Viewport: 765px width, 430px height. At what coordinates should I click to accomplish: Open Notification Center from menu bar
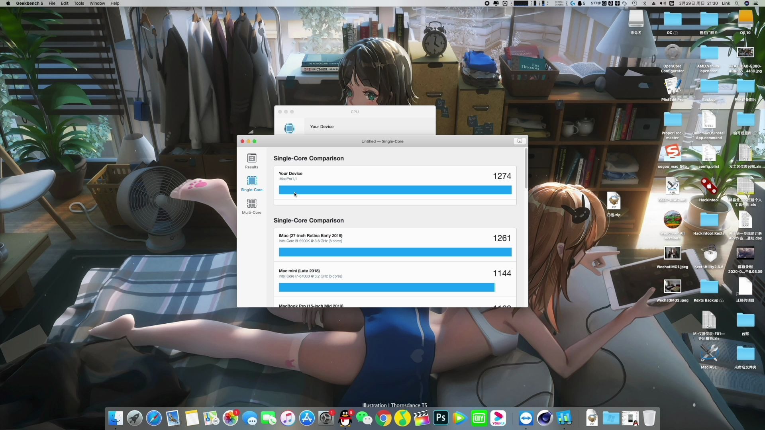point(755,3)
